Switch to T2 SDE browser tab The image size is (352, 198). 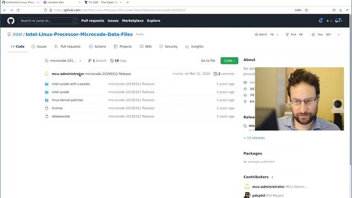coord(102,2)
